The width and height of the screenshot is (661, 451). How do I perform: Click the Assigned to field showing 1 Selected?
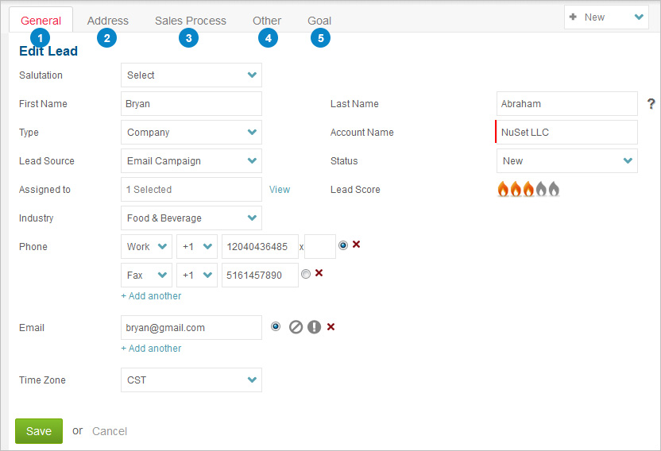pyautogui.click(x=191, y=189)
